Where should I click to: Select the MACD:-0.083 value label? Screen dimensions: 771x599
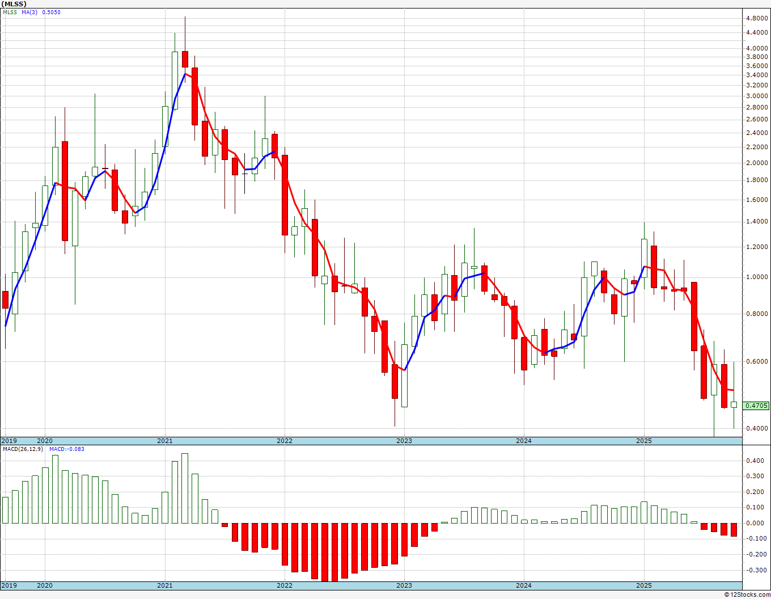tap(67, 449)
